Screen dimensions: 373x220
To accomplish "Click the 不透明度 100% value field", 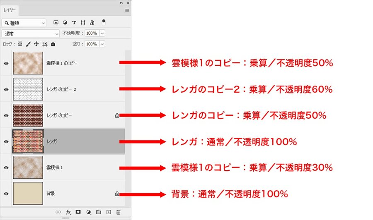I will point(92,33).
